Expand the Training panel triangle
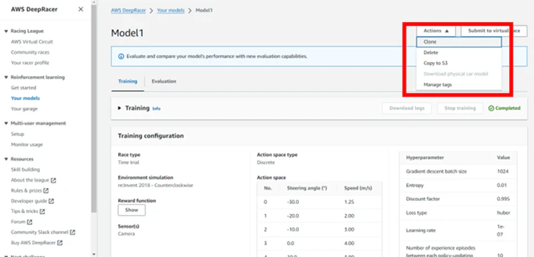 point(119,108)
